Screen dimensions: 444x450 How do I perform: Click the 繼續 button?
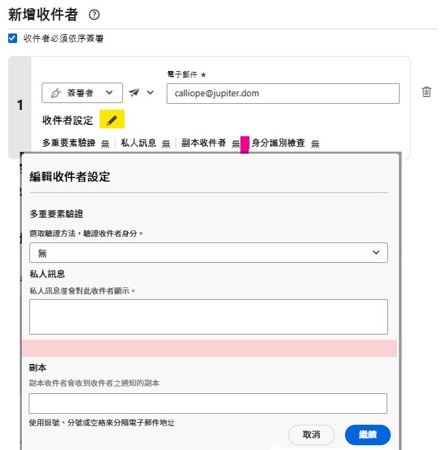(x=367, y=434)
